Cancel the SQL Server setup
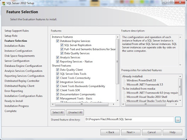The height and width of the screenshot is (140, 187). [152, 132]
